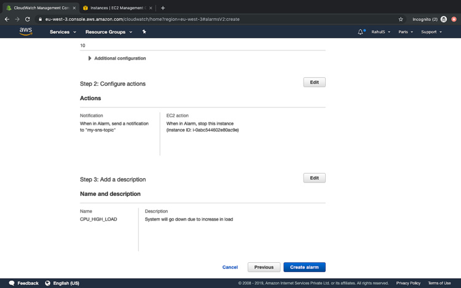
Task: Open the Paris region selector
Action: (x=405, y=32)
